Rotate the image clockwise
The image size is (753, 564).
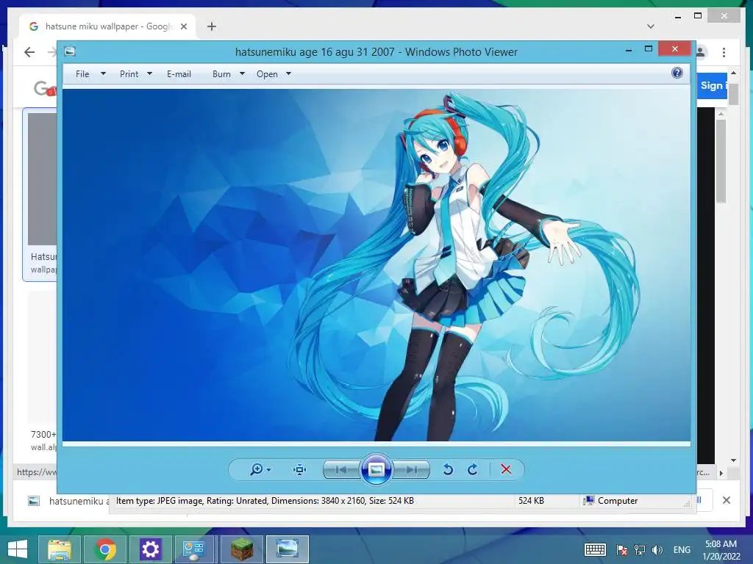pos(473,469)
